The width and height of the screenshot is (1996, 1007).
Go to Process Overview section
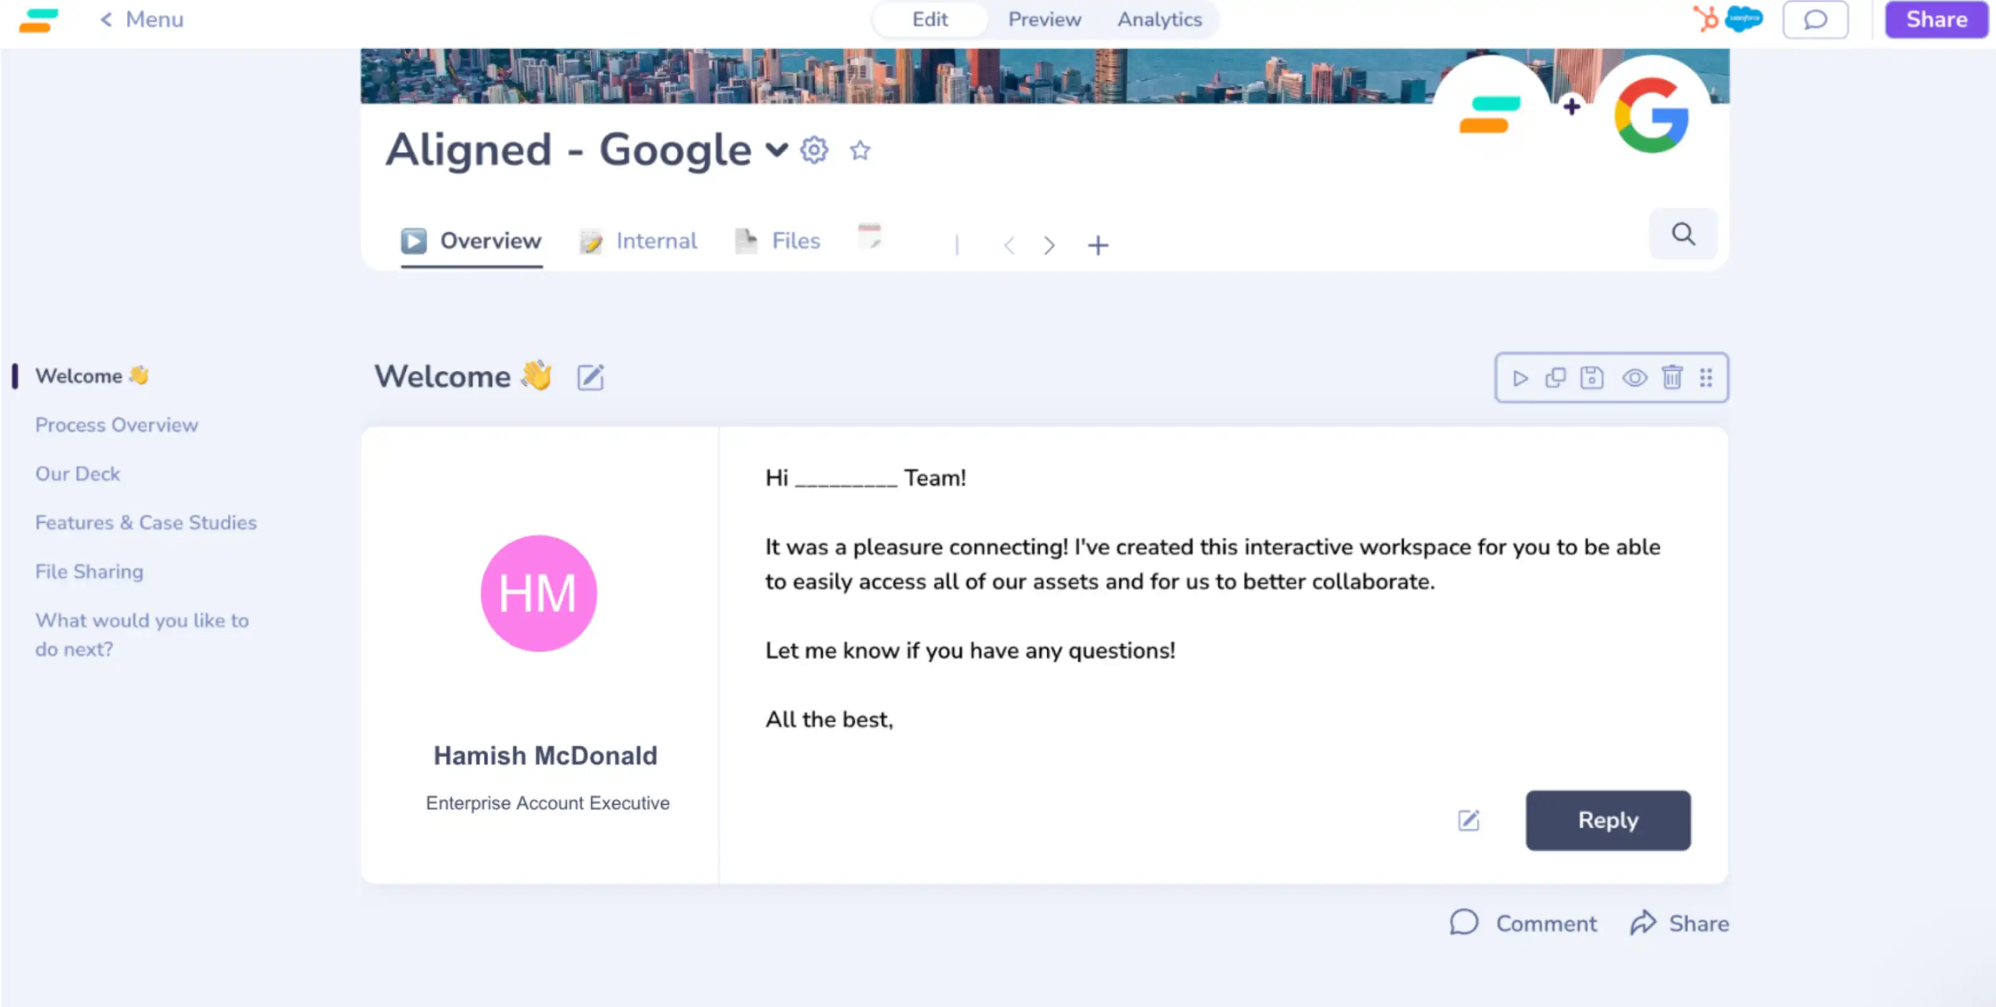pyautogui.click(x=116, y=425)
